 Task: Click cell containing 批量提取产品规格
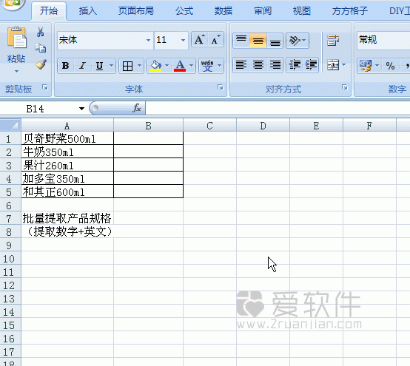[67, 218]
